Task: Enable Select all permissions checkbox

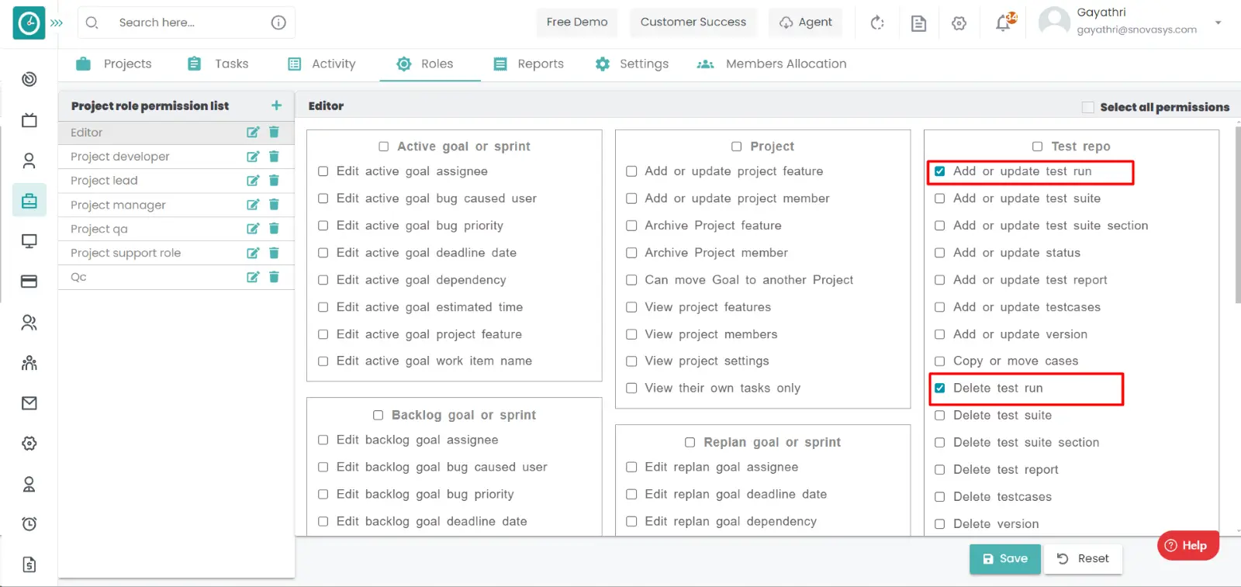Action: coord(1088,107)
